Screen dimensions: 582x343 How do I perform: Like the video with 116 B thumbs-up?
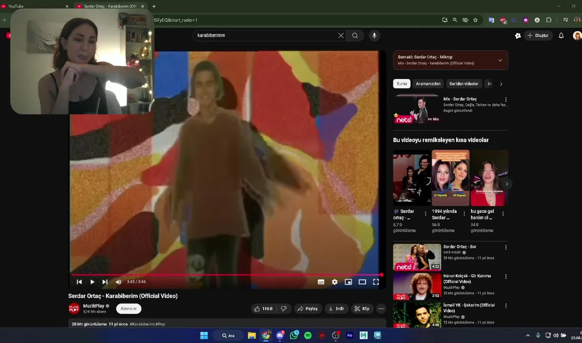[263, 309]
